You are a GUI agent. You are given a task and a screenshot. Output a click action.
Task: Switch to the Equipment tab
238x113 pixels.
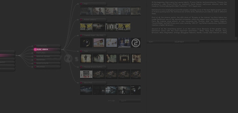[186, 42]
